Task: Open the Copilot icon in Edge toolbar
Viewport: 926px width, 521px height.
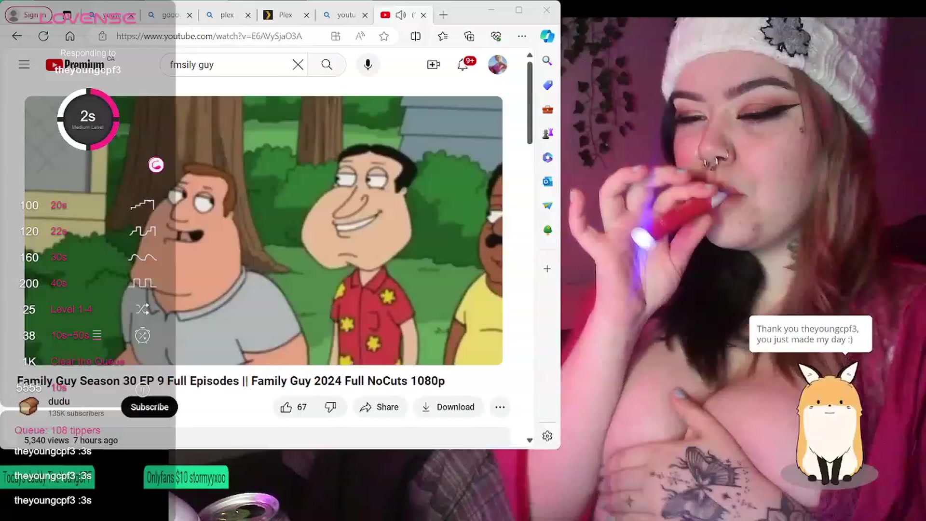Action: [547, 36]
